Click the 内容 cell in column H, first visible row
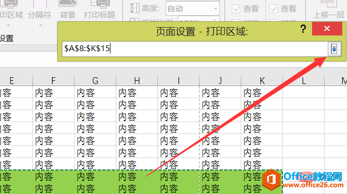Screen dimensions: 347x194 137,92
